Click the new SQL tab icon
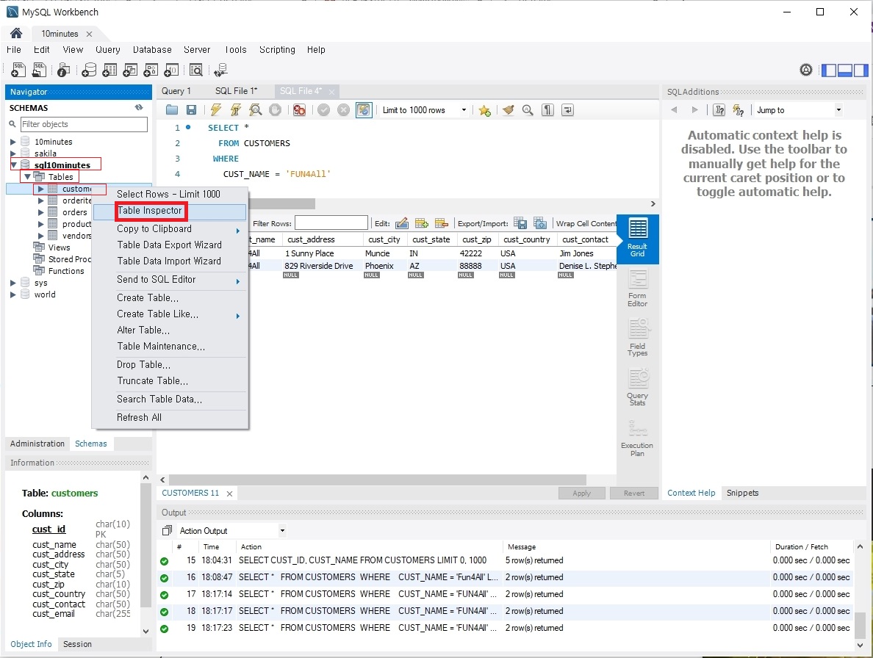Image resolution: width=873 pixels, height=658 pixels. click(18, 70)
